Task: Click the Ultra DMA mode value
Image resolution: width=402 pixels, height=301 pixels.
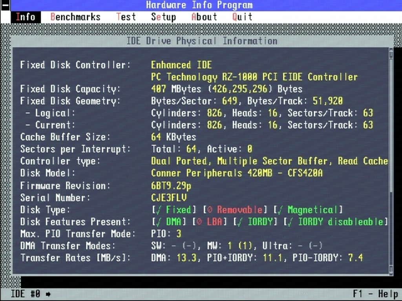Action: [292, 246]
